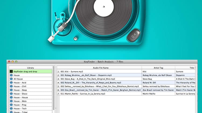
Task: Click the playlist icon for House – Melo
Action: pos(11,101)
